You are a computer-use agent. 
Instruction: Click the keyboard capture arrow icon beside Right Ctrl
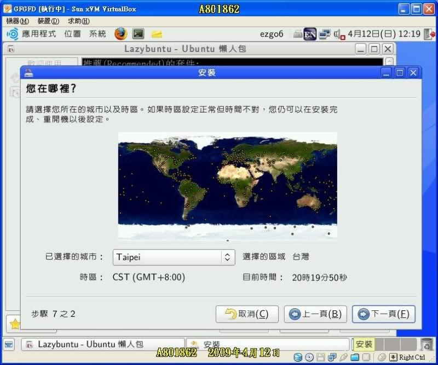[x=393, y=357]
